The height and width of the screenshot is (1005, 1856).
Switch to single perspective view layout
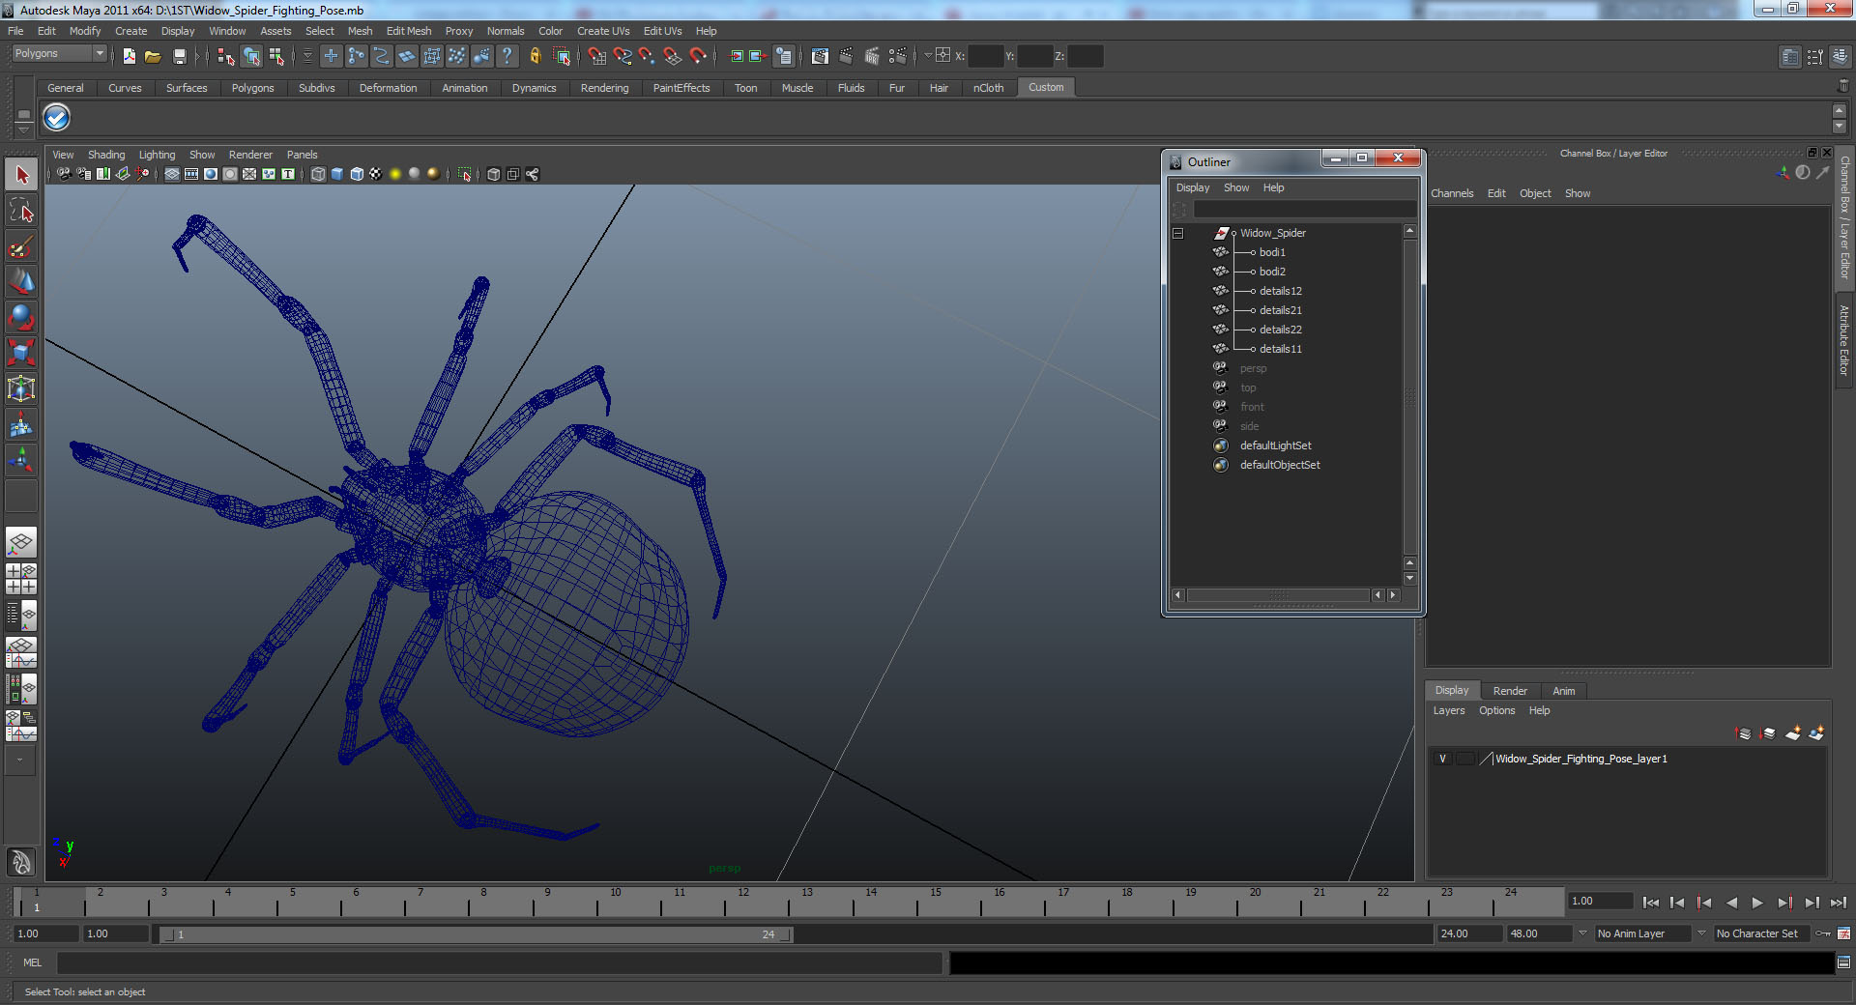pos(21,542)
